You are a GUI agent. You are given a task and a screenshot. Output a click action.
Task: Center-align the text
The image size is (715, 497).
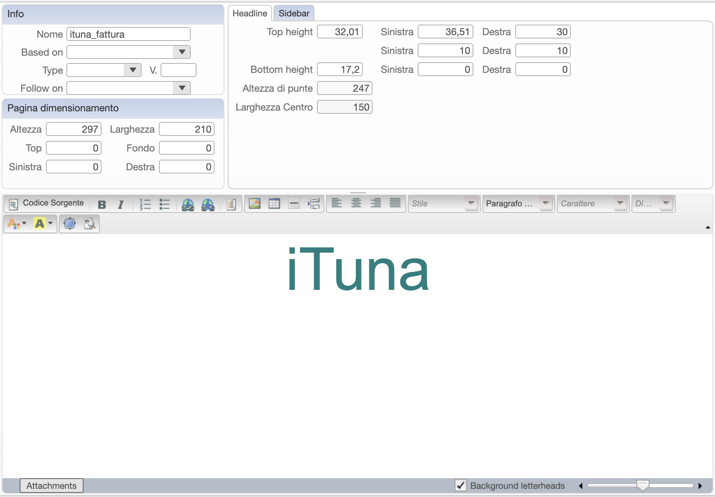click(x=356, y=203)
